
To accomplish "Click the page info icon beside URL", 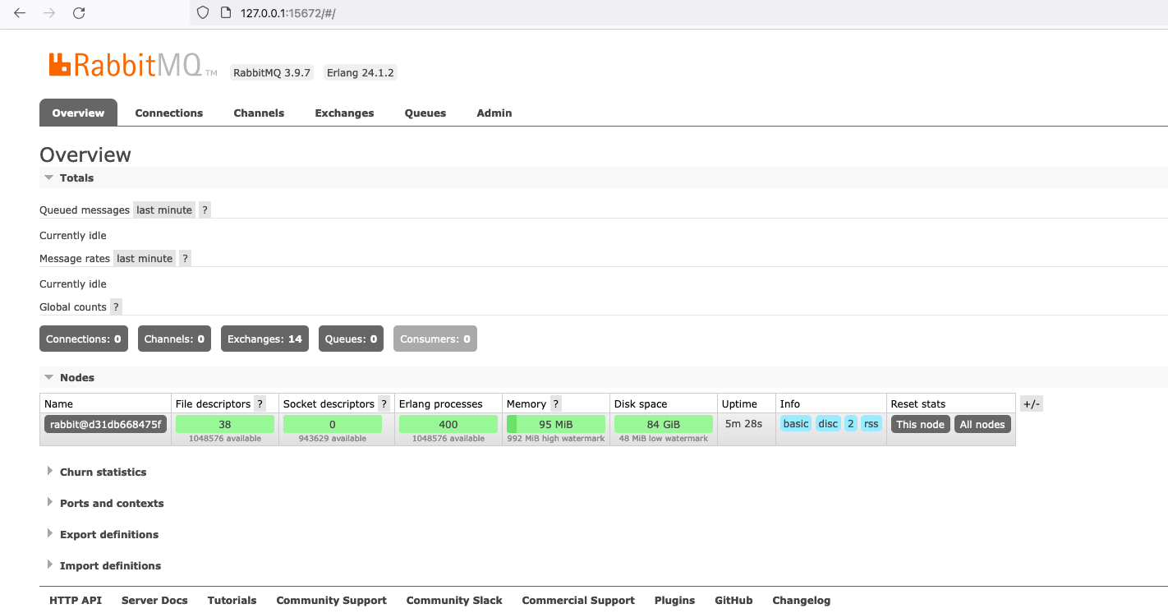I will [226, 13].
